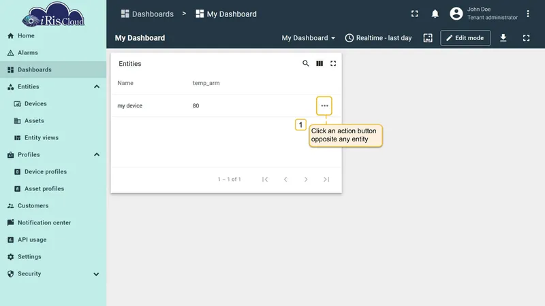Image resolution: width=545 pixels, height=306 pixels.
Task: Go to first page of Entities table
Action: tap(265, 180)
